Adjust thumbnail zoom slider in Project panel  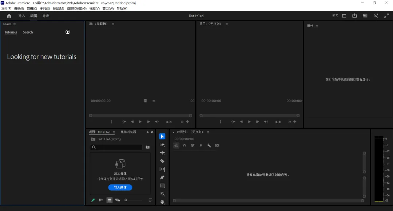pyautogui.click(x=133, y=200)
